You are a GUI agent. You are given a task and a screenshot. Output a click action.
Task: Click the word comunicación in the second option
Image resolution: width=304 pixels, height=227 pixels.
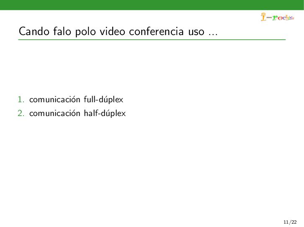click(55, 113)
